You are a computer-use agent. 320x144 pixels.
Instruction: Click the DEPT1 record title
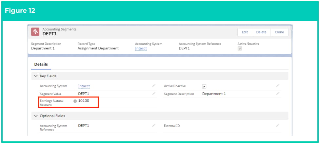[50, 34]
